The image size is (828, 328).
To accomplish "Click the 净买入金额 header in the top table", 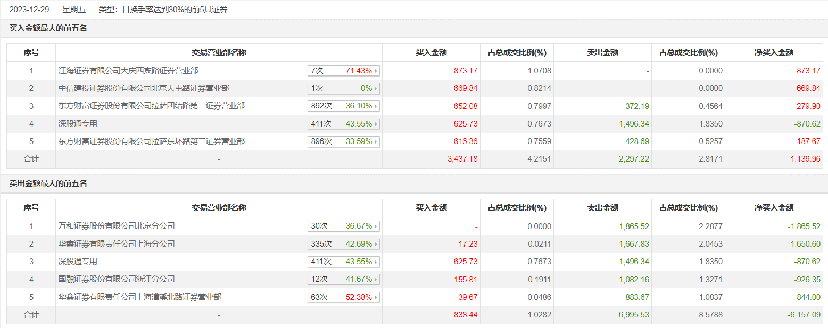I will click(x=774, y=53).
